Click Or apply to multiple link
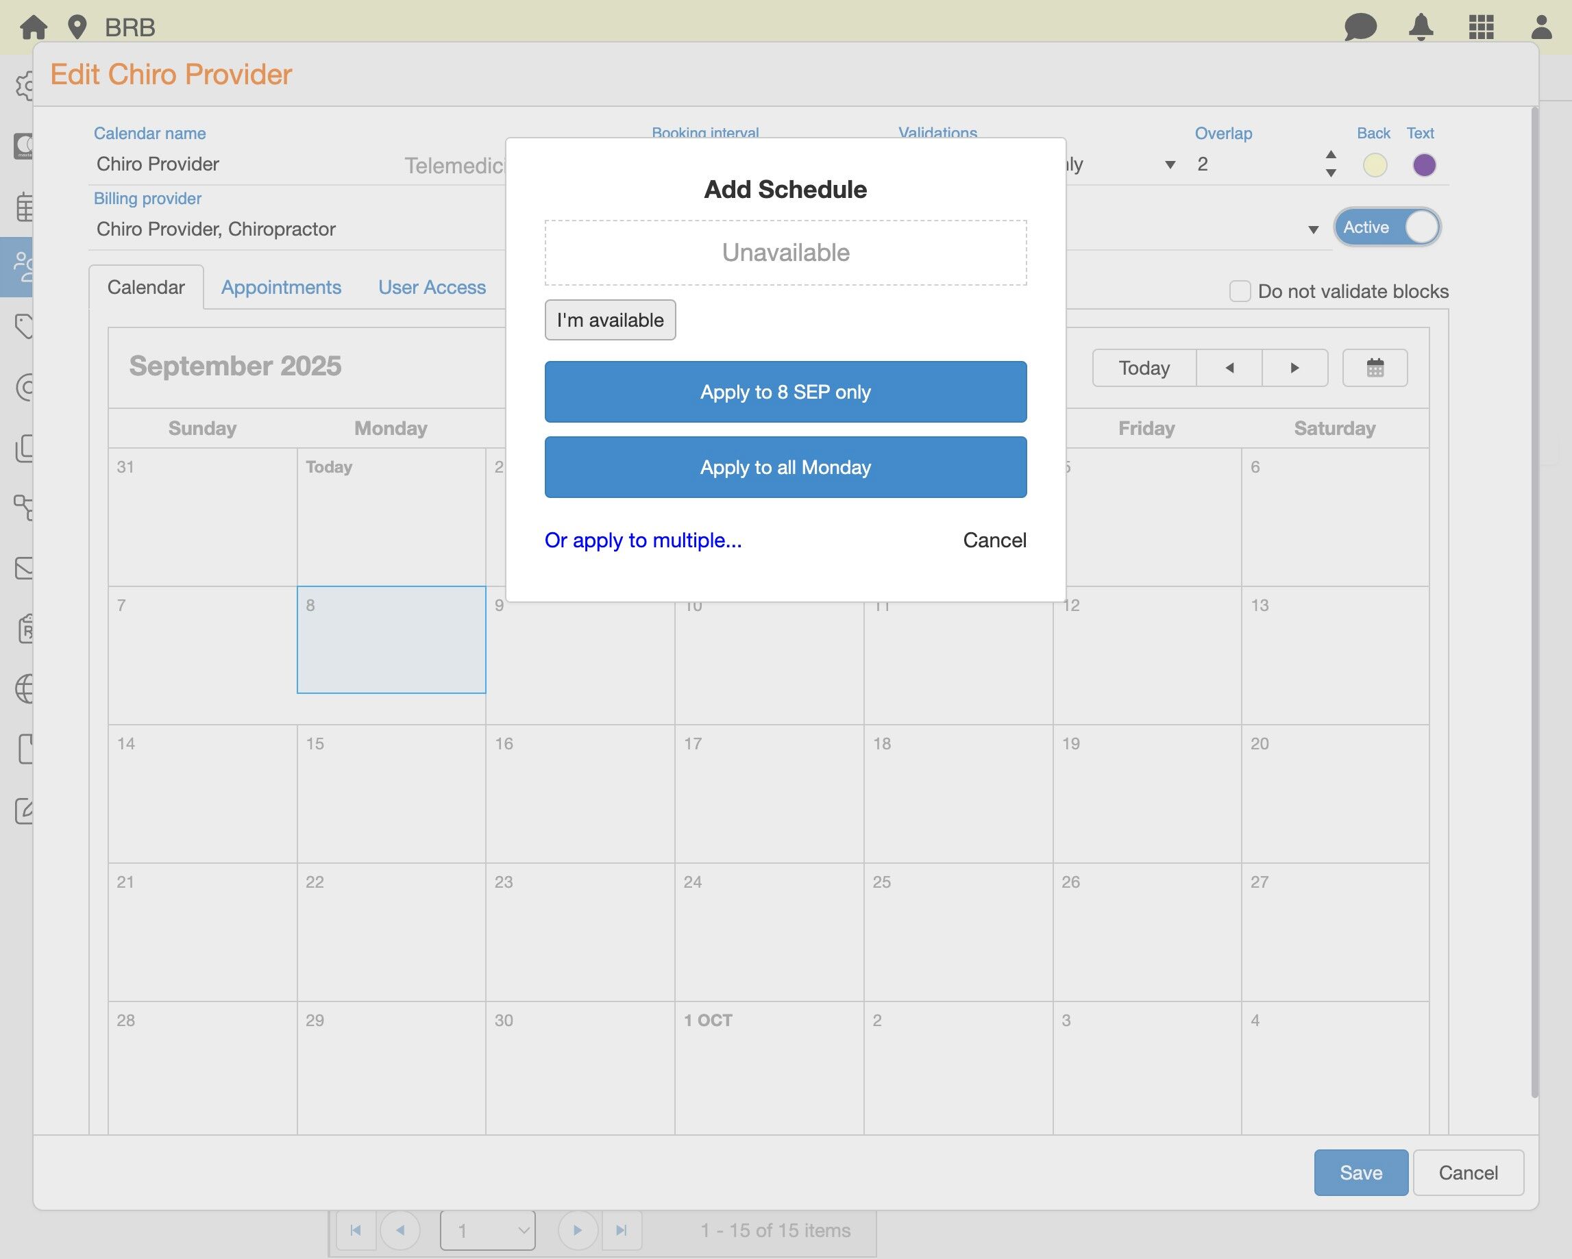This screenshot has height=1259, width=1572. coord(642,540)
